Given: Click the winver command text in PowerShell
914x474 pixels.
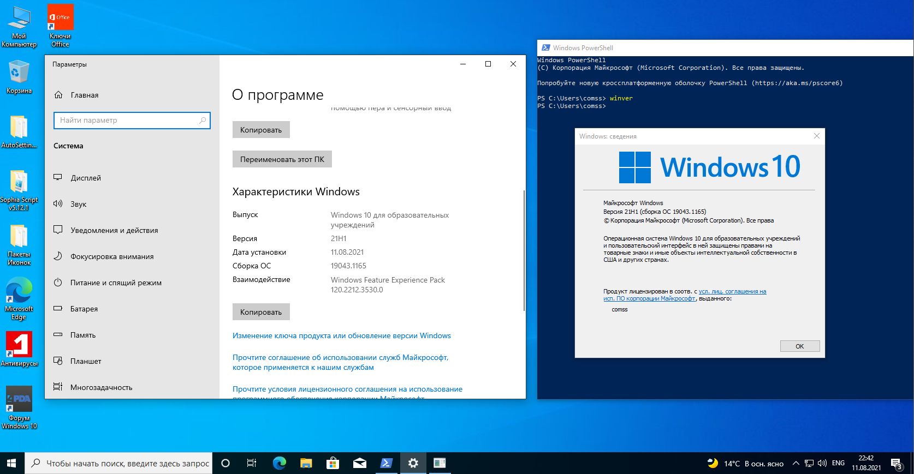Looking at the screenshot, I should [x=621, y=98].
